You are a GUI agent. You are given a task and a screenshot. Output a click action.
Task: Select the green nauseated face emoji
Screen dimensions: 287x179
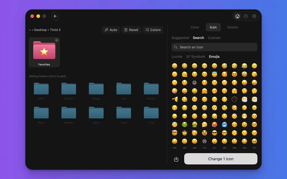click(x=185, y=124)
